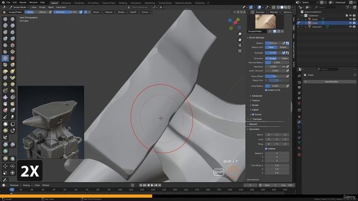Jump to timeline end frame
Screen dimensions: 358x201
(x=160, y=185)
